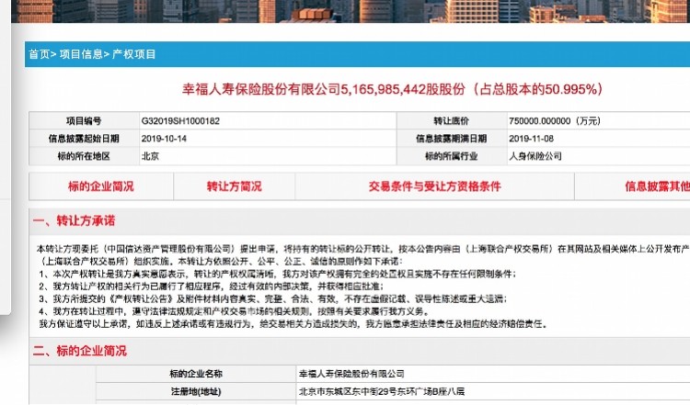Select the red project title 幸福人寿保险股份有限公司
690x405 pixels.
click(261, 89)
